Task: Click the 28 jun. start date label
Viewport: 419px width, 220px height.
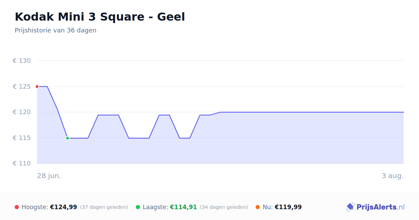Action: 49,176
